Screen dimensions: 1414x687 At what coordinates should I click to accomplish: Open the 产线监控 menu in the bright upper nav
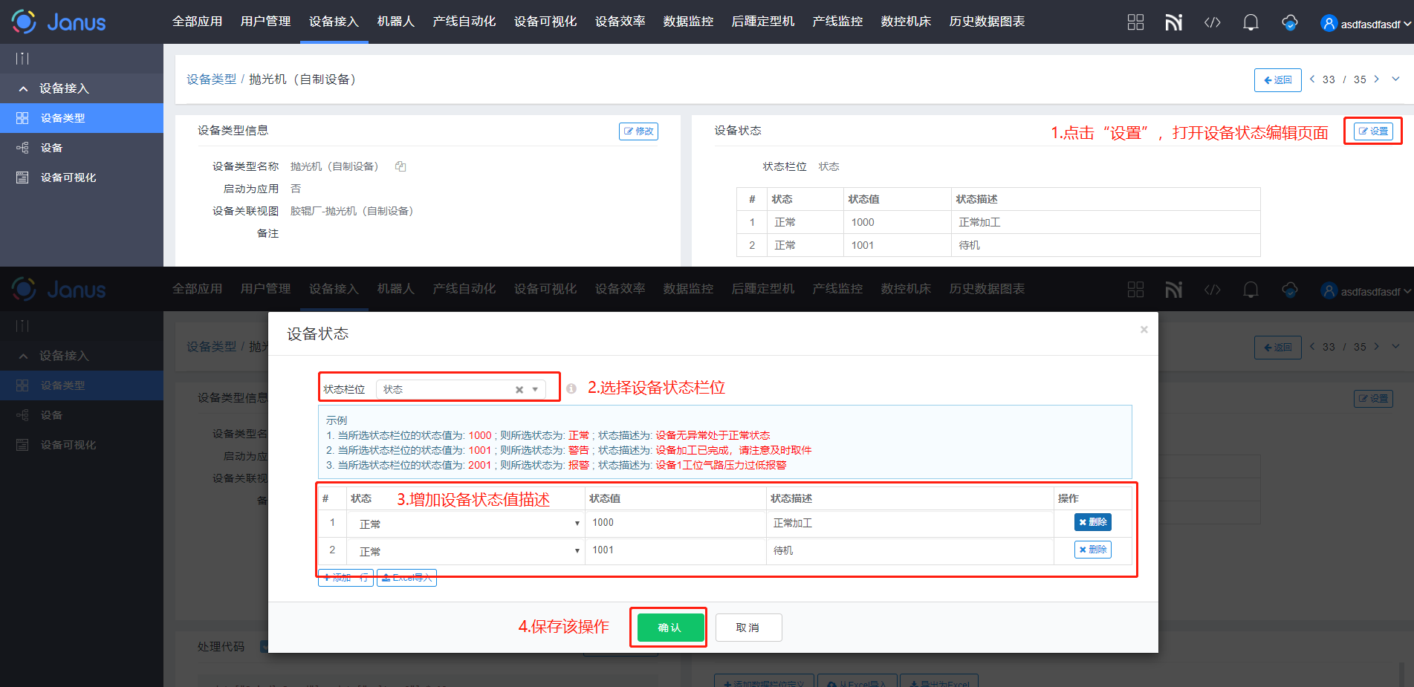coord(837,22)
